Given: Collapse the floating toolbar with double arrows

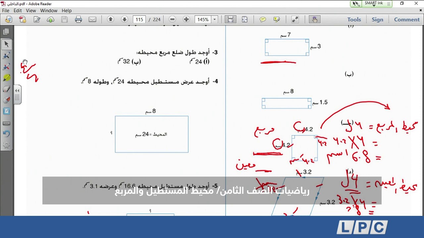Looking at the screenshot, I should click(x=17, y=90).
